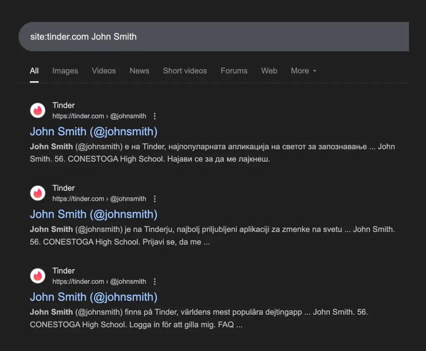Open the Videos tab
Screen dimensions: 426x351
click(x=104, y=71)
